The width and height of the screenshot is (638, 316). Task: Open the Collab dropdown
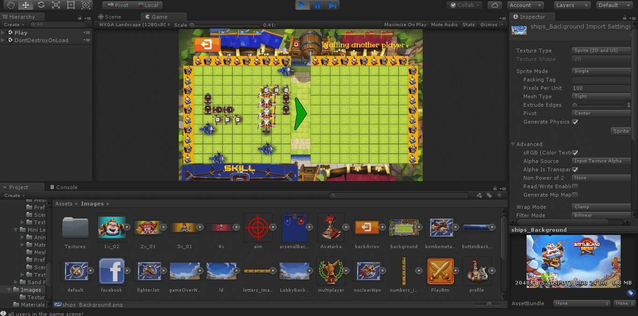pyautogui.click(x=464, y=5)
